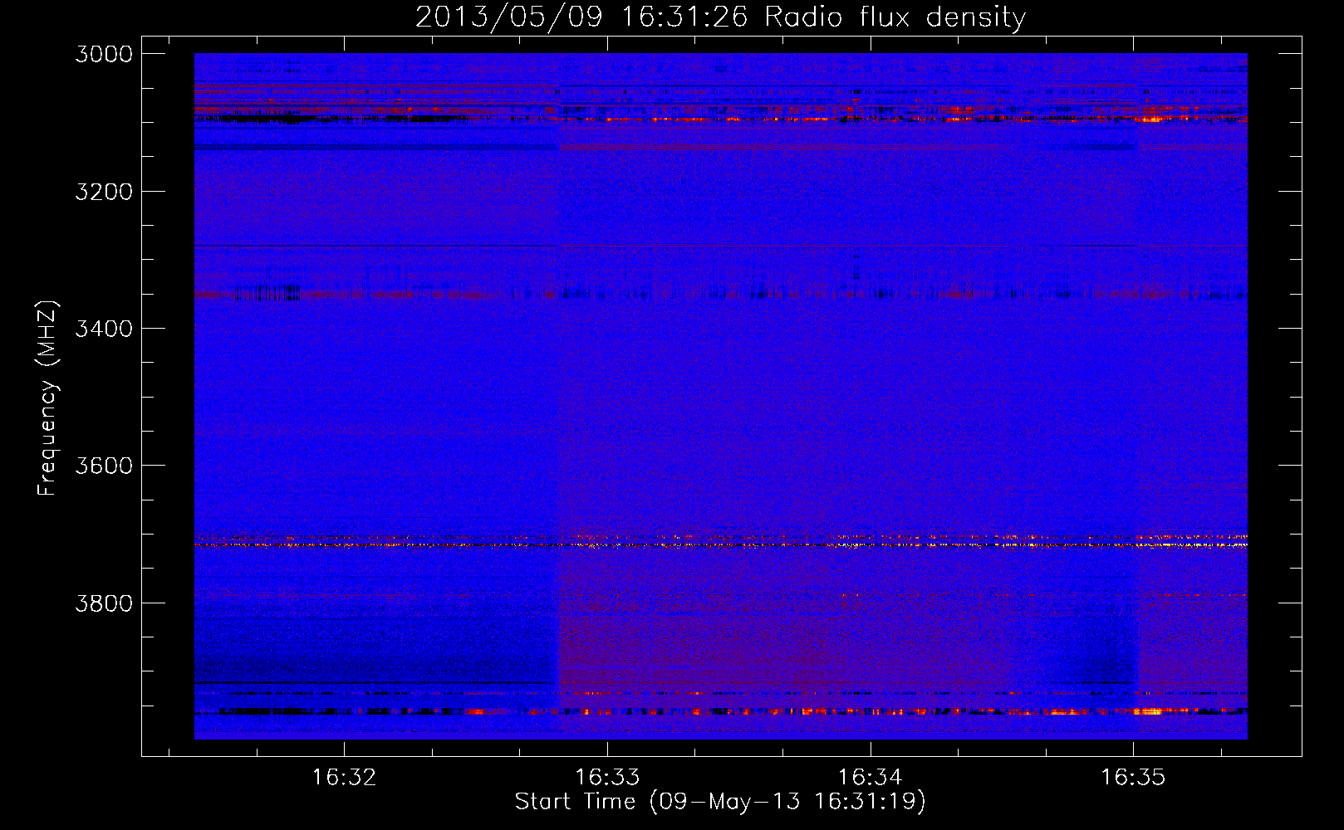Click the 16:34 time tick label
This screenshot has height=830, width=1344.
pyautogui.click(x=871, y=777)
